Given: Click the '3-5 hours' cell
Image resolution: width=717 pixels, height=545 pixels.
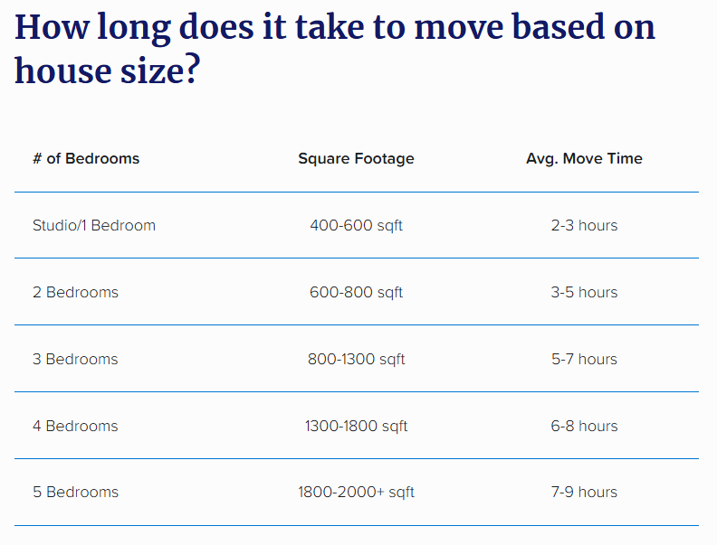Looking at the screenshot, I should pos(584,292).
